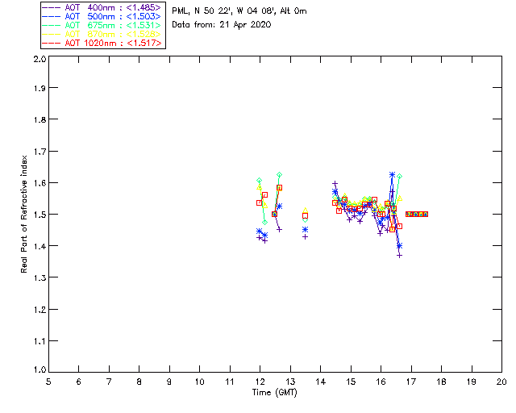Click the 'Real Part of Refractive index' label
The image size is (516, 413).
point(23,214)
